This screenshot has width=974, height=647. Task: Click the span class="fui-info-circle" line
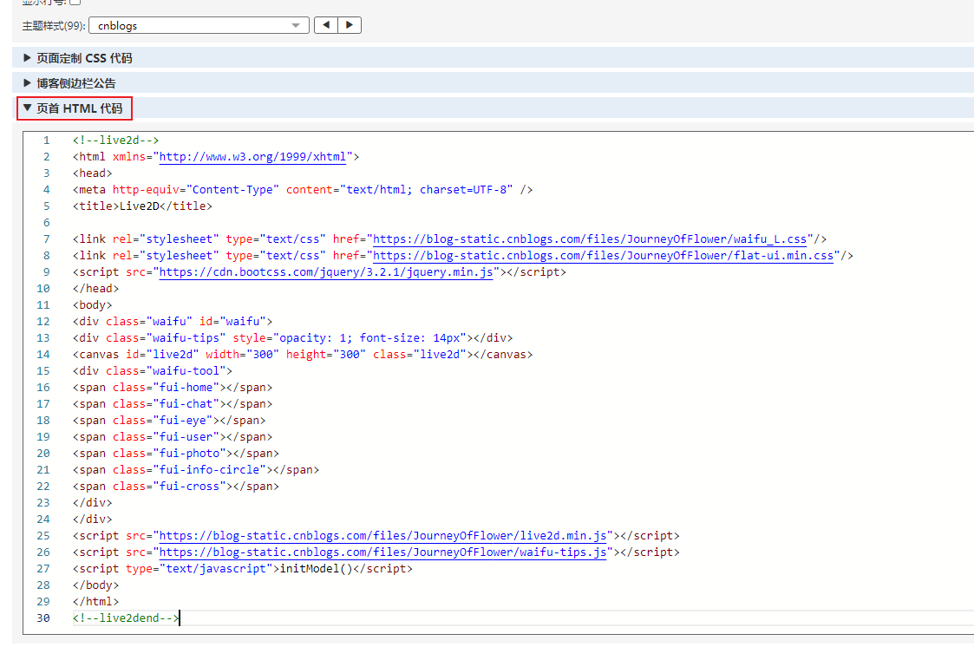click(x=196, y=469)
